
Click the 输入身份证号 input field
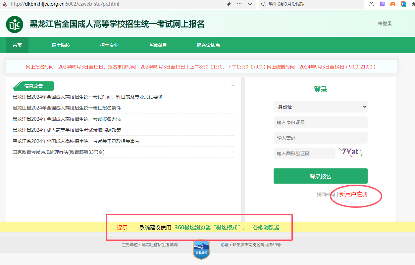[x=320, y=122]
